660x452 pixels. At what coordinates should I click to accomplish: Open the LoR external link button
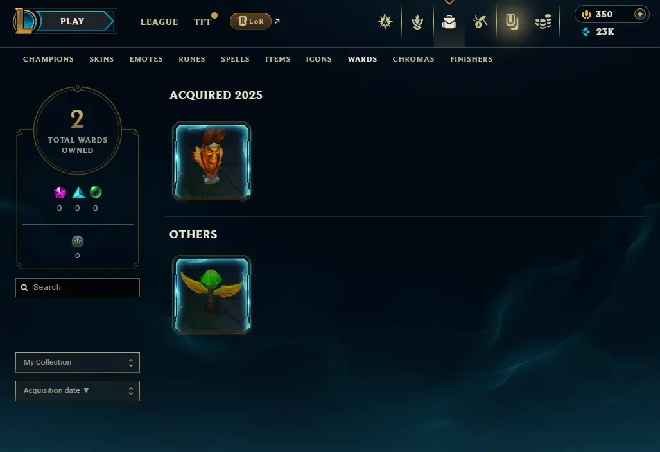(x=250, y=21)
